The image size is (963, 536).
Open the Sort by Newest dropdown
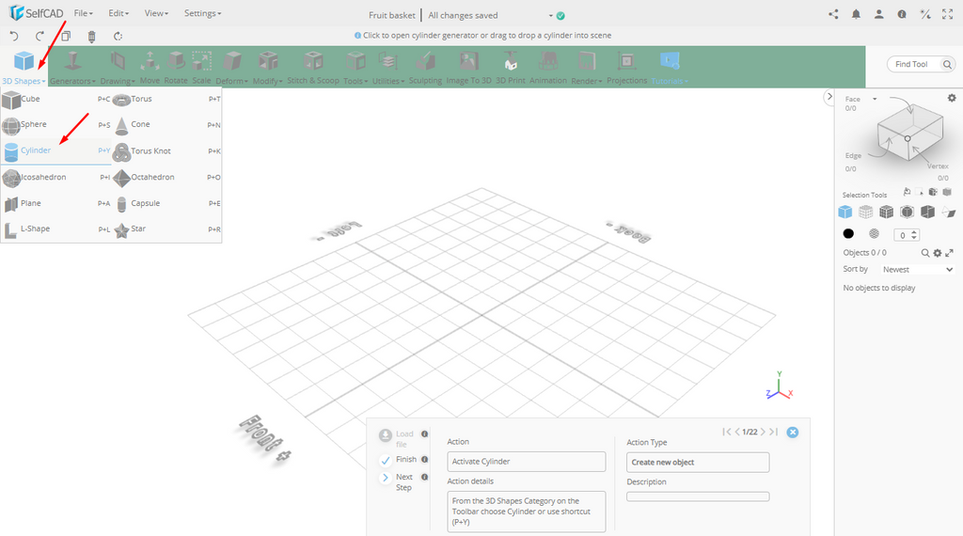coord(917,270)
